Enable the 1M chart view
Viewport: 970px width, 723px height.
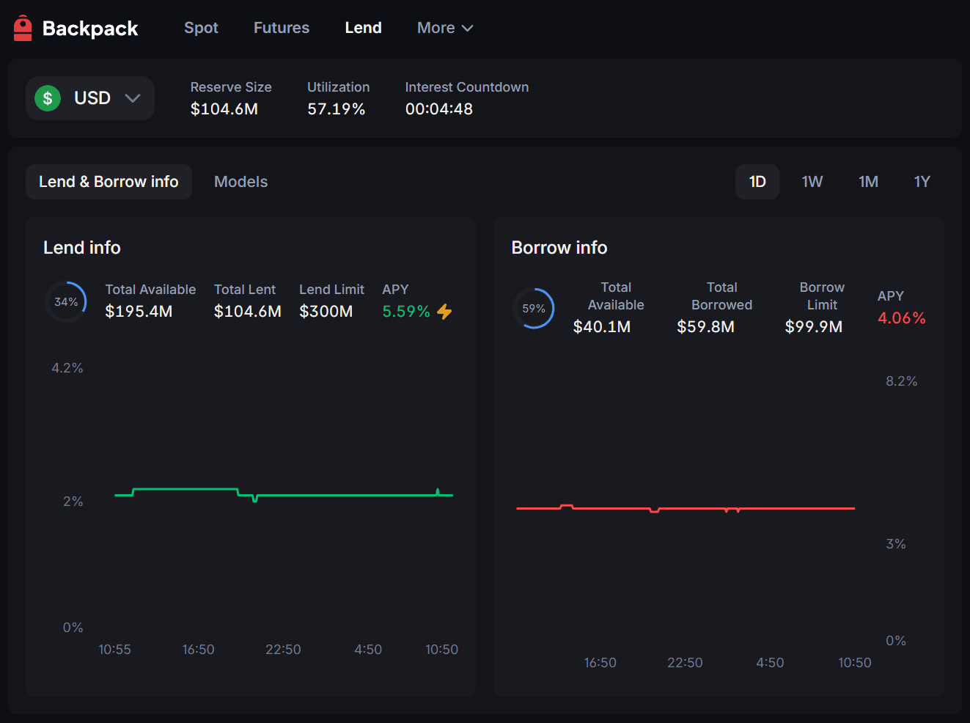[868, 181]
